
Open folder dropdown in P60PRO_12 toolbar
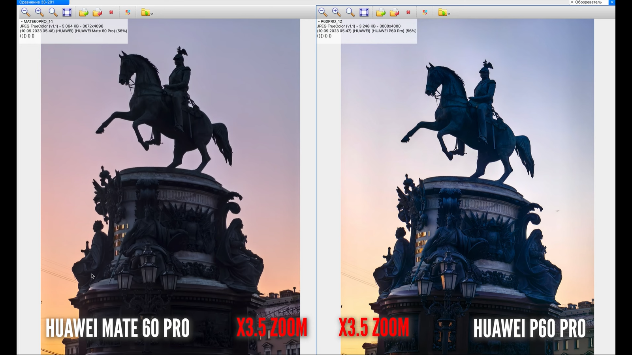pyautogui.click(x=444, y=13)
